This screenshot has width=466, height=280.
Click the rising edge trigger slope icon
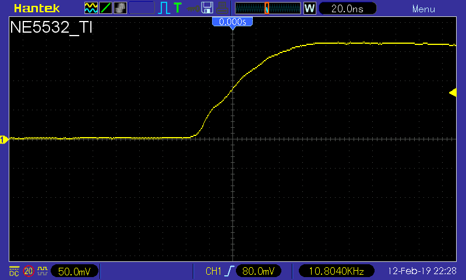(x=230, y=271)
